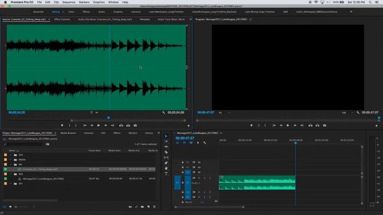This screenshot has width=383, height=215.
Task: Open Program monitor playback resolution Full dropdown
Action: pyautogui.click(x=347, y=113)
